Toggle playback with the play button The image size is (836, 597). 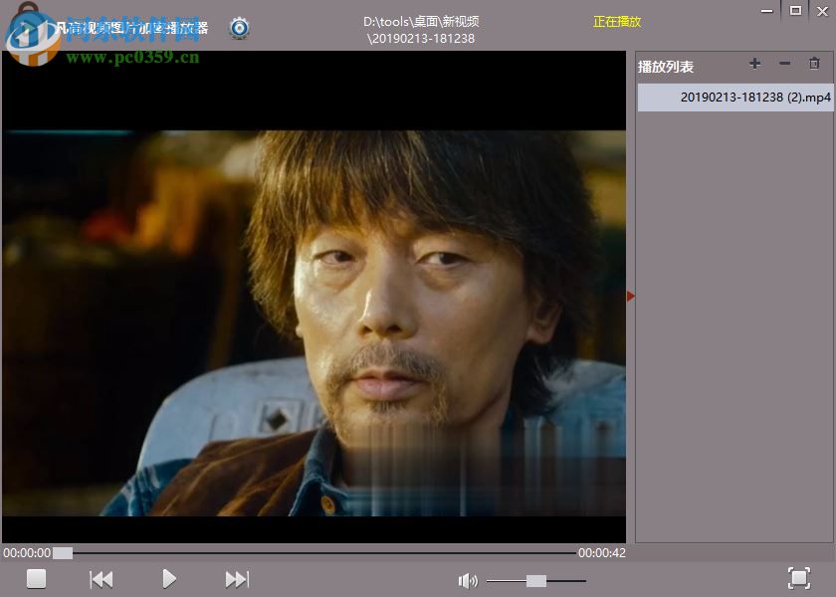(x=169, y=578)
